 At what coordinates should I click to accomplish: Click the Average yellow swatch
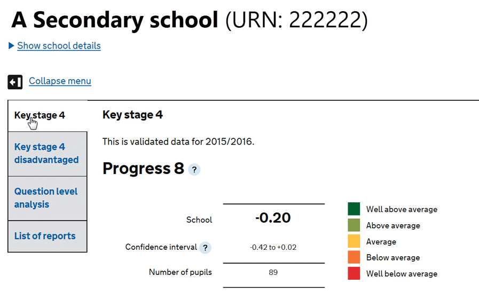(x=354, y=241)
